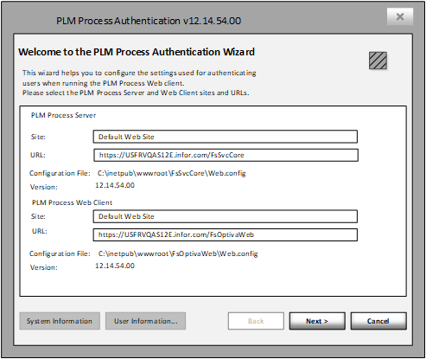
Task: Select the FsOptivaWeb client URL field
Action: pos(226,234)
